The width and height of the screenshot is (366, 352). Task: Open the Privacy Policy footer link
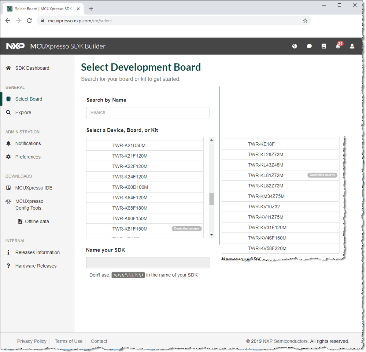click(32, 341)
